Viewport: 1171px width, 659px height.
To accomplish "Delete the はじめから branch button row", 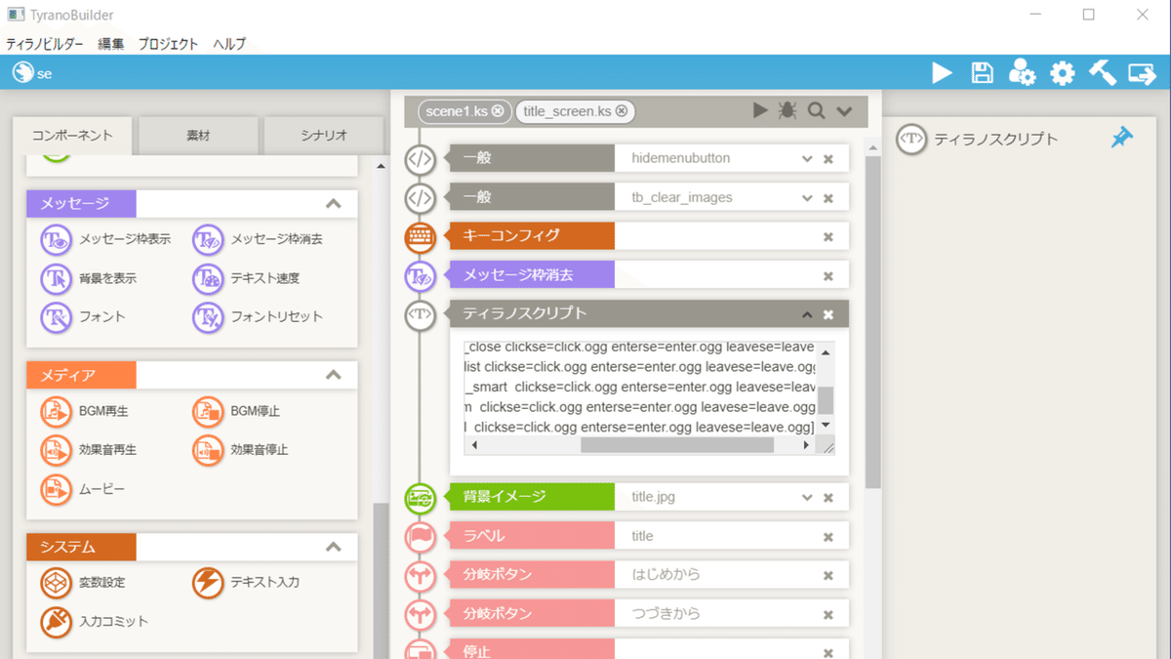I will (x=828, y=576).
